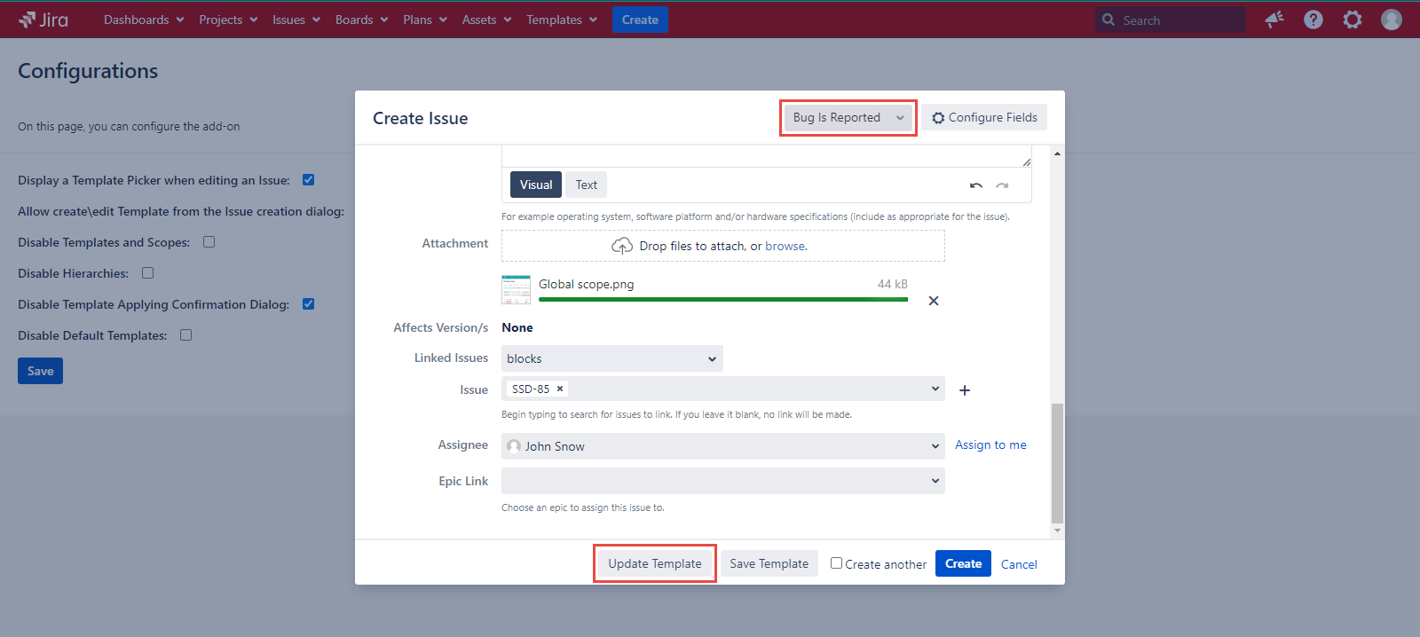Check Disable Templates and Scopes option
This screenshot has height=637, width=1420.
209,242
